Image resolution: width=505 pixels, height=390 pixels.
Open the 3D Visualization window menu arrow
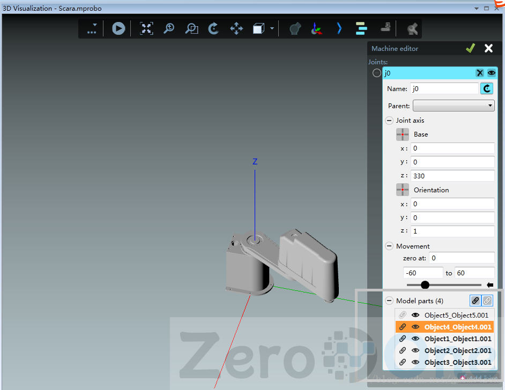tap(477, 9)
